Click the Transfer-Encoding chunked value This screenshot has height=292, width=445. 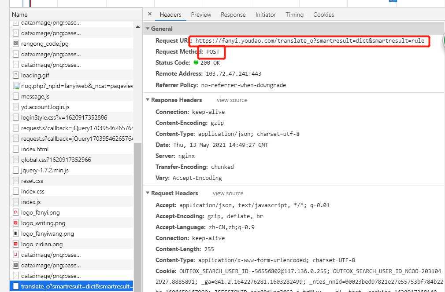point(222,167)
